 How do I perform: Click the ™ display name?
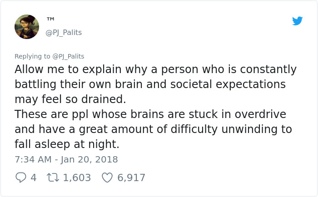point(50,19)
